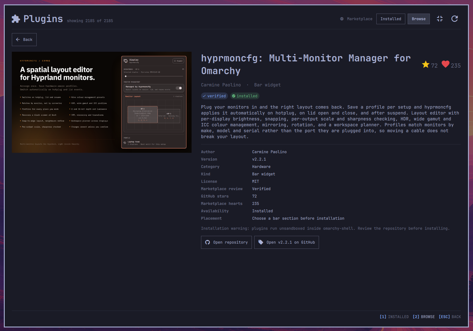473x331 pixels.
Task: Click the Category value 'Hardware'
Action: 261,167
